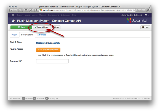Image resolution: width=160 pixels, height=112 pixels.
Task: Click the key icon in the browser toolbar
Action: (x=31, y=10)
